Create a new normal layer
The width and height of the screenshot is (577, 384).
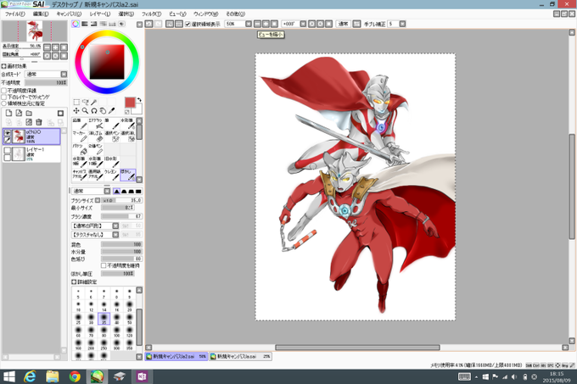point(8,114)
